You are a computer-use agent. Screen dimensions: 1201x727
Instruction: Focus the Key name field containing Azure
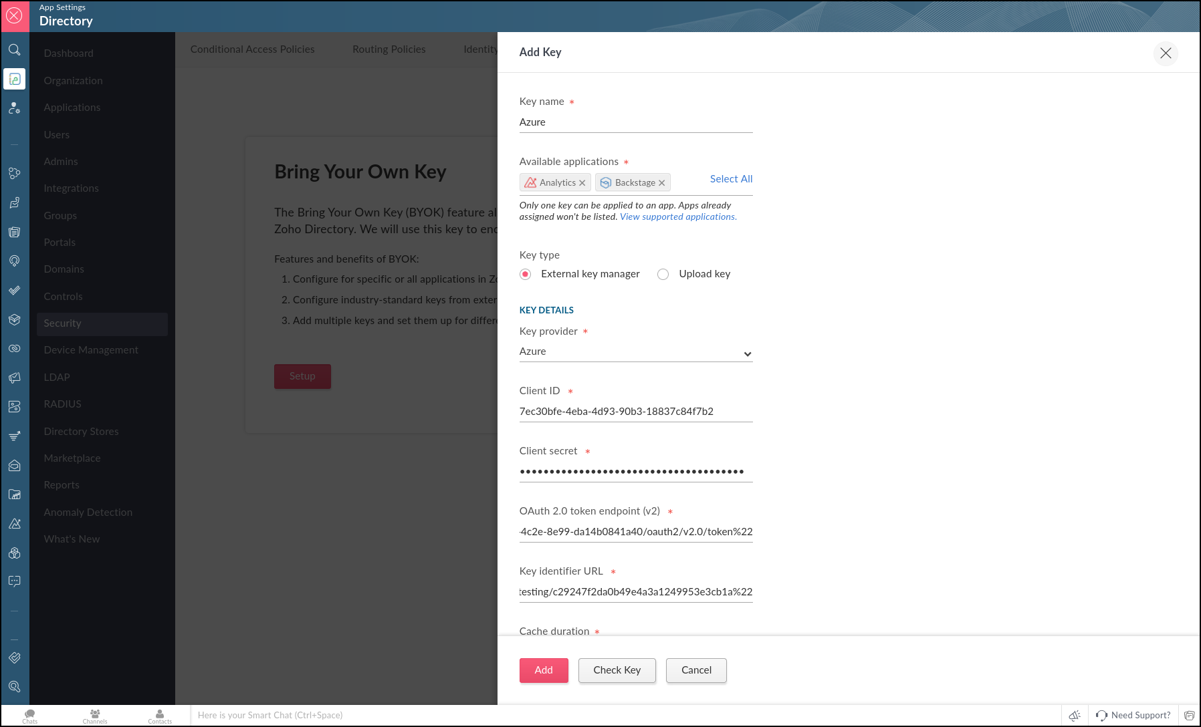636,122
